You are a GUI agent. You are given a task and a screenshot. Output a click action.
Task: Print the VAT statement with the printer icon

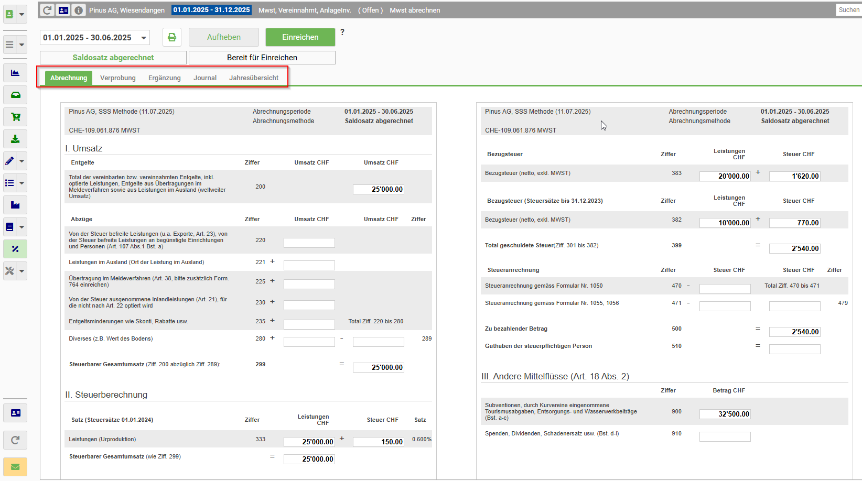[172, 37]
